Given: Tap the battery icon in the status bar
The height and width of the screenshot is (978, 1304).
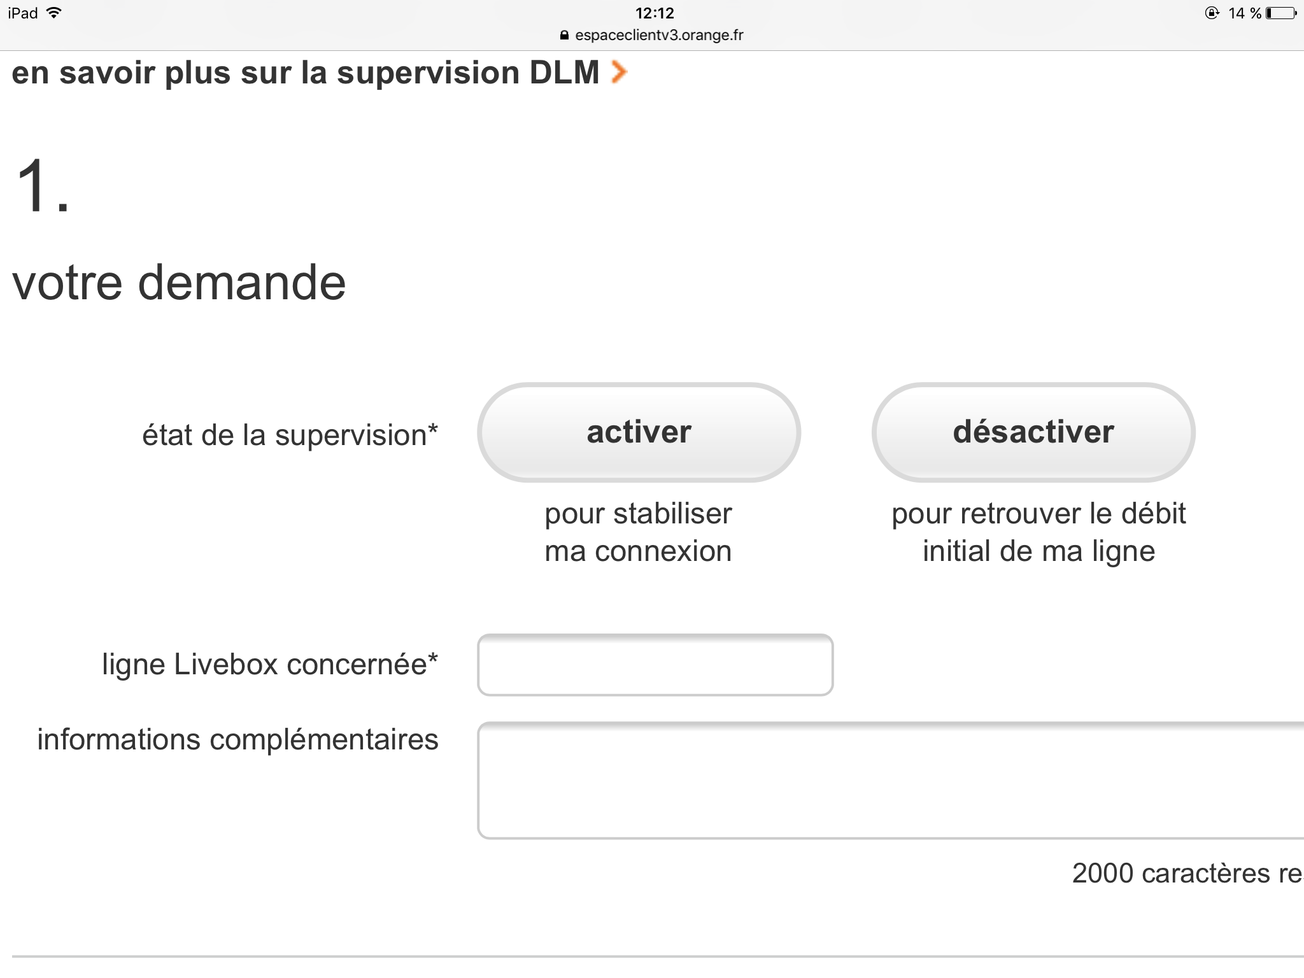Looking at the screenshot, I should [1281, 13].
